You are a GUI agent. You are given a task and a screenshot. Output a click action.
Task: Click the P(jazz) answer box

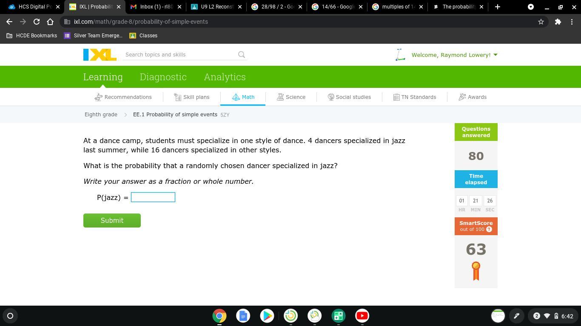tap(153, 197)
